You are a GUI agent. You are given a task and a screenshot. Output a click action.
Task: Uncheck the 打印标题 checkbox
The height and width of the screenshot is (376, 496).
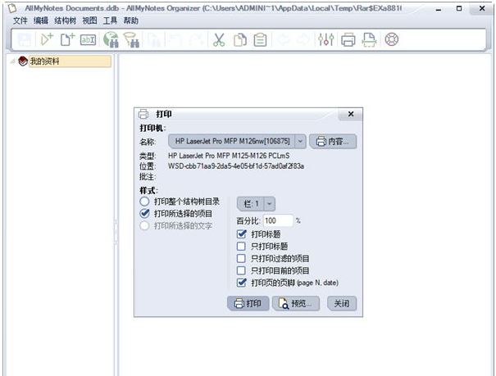241,234
